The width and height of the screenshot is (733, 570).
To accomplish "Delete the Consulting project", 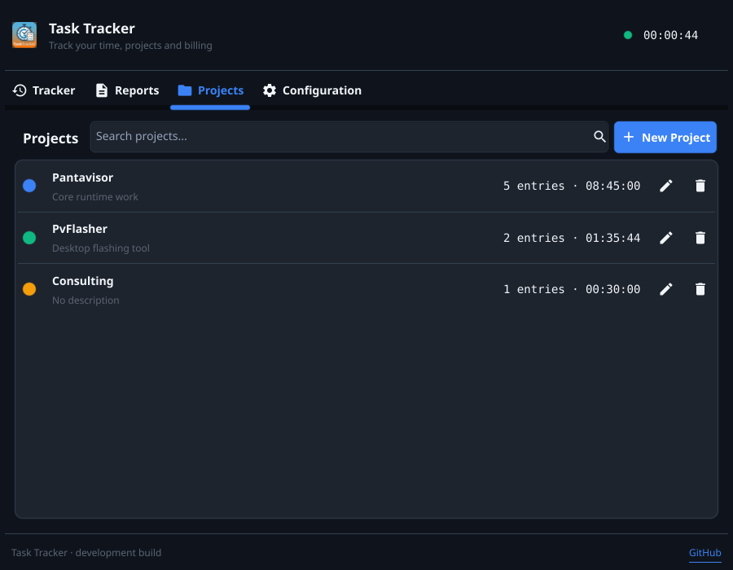I will coord(700,289).
